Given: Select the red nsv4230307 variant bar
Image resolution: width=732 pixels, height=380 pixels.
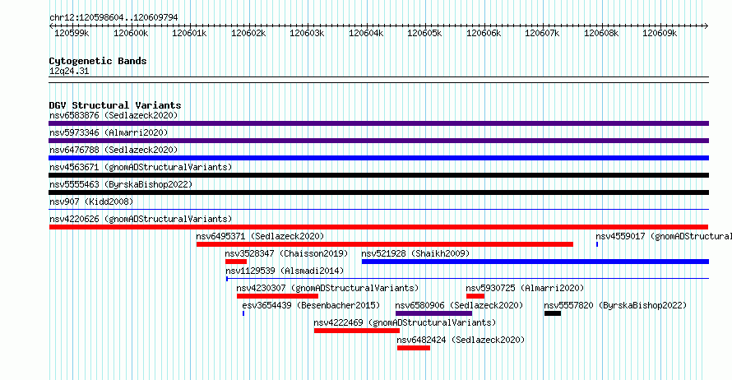Looking at the screenshot, I should (x=277, y=296).
